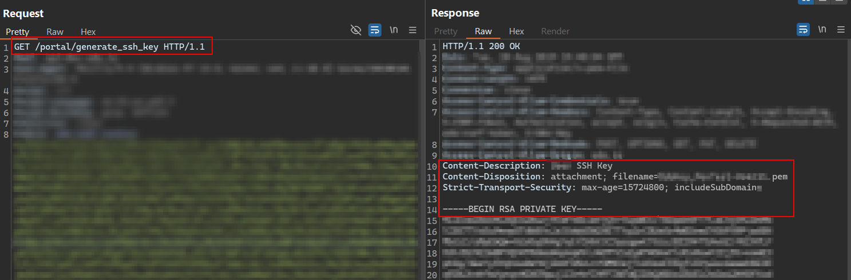Image resolution: width=851 pixels, height=280 pixels.
Task: Switch to the Raw tab in Response
Action: (x=484, y=32)
